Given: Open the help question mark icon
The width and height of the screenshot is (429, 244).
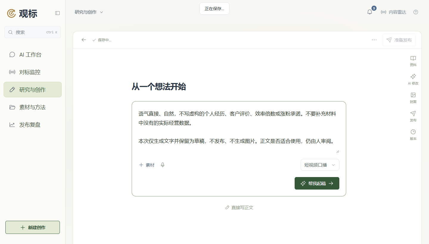Looking at the screenshot, I should pyautogui.click(x=416, y=12).
